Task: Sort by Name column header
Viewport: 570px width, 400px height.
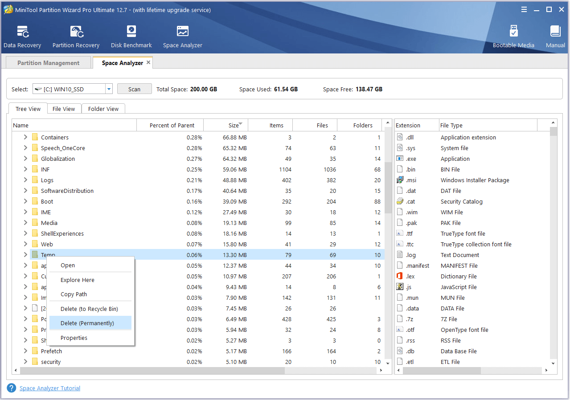Action: tap(74, 125)
